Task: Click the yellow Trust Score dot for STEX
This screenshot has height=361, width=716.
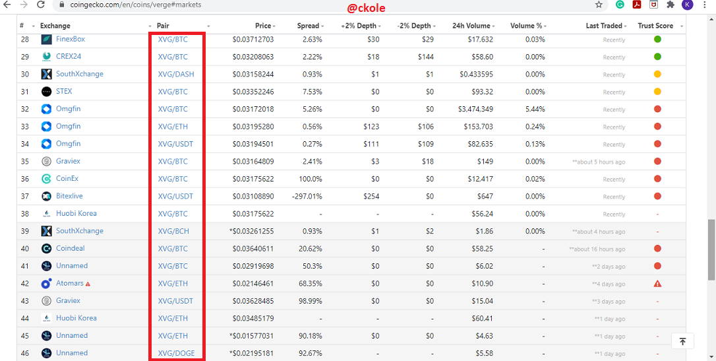Action: 657,91
